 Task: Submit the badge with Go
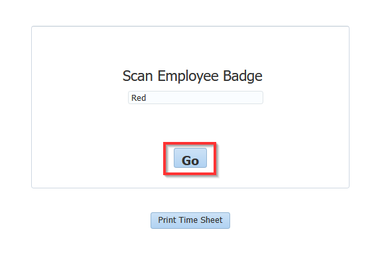coord(190,158)
